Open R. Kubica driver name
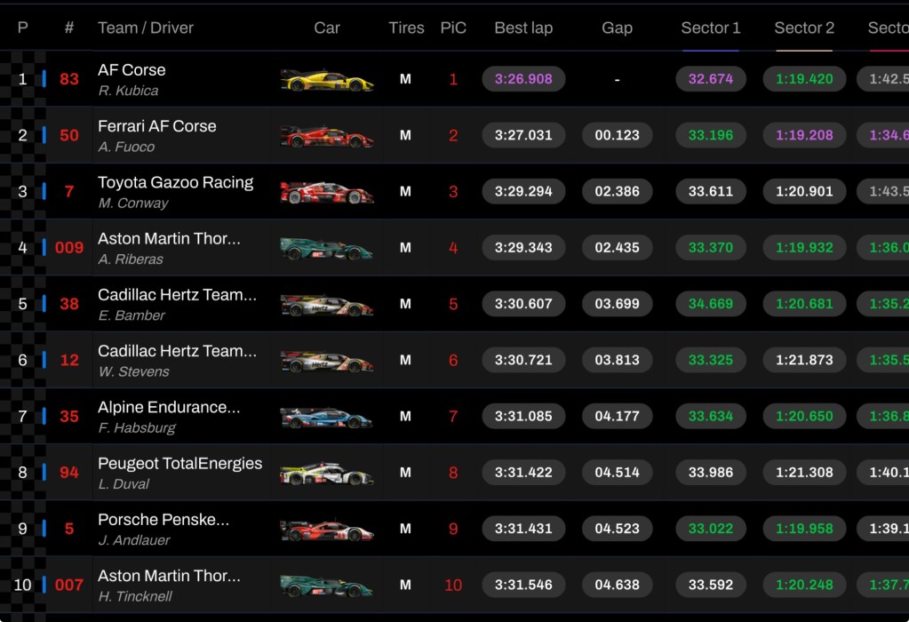This screenshot has width=909, height=622. tap(128, 91)
